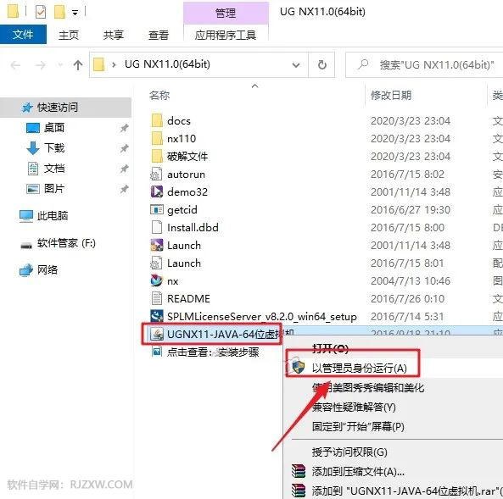The image size is (503, 499).
Task: Select the demo32 application icon
Action: click(x=157, y=191)
